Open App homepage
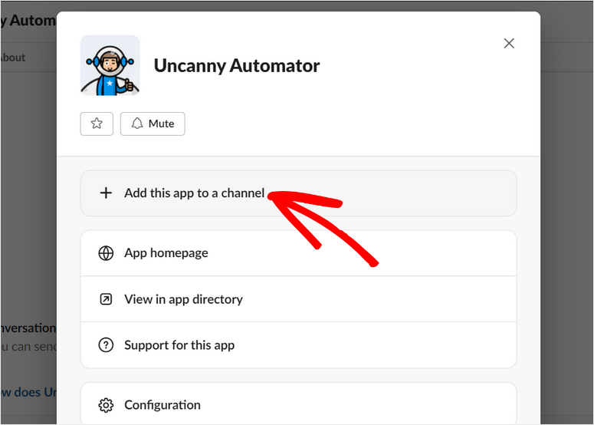The width and height of the screenshot is (594, 425). coord(166,253)
